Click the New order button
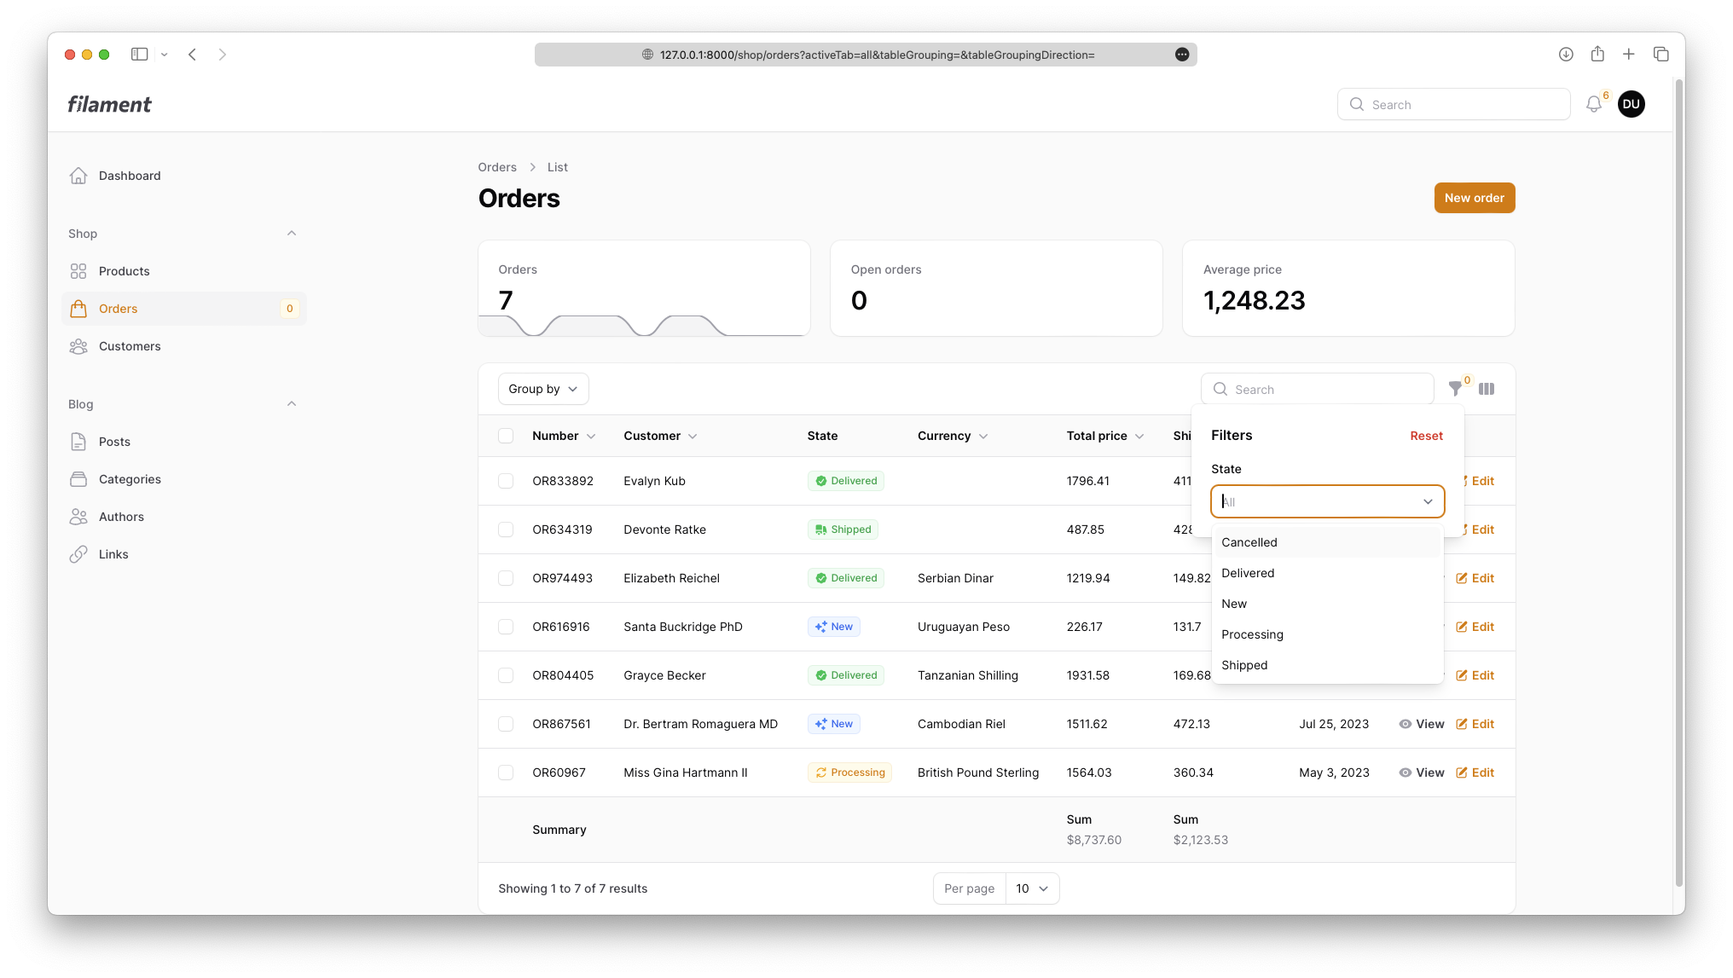 click(1474, 198)
